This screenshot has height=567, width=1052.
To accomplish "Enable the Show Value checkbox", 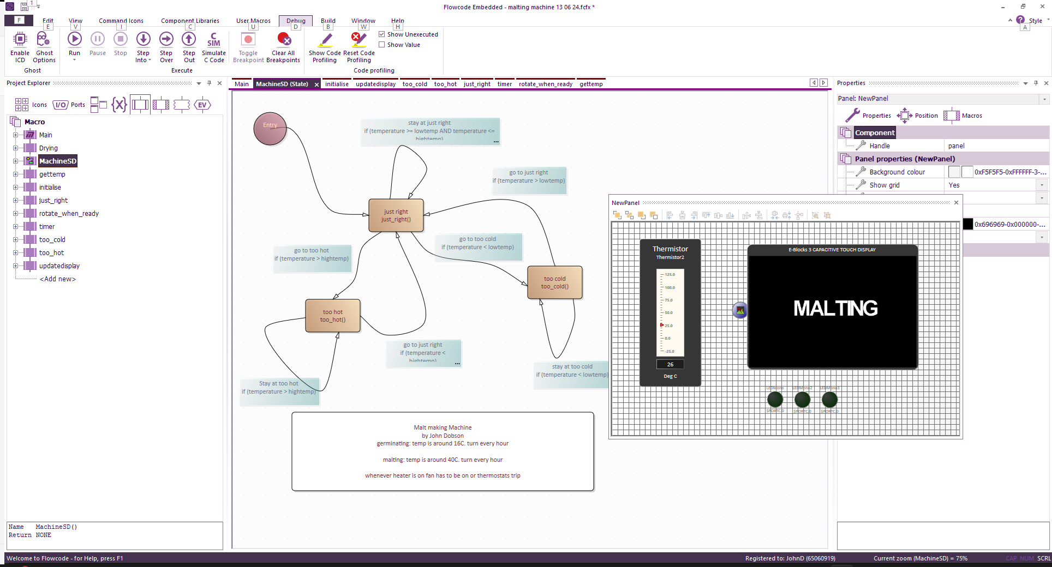I will 382,45.
